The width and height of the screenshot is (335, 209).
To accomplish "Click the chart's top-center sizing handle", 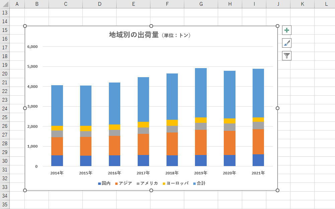I will pyautogui.click(x=151, y=25).
